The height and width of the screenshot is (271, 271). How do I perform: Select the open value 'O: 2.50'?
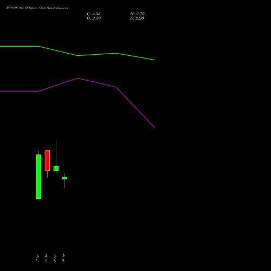click(94, 18)
